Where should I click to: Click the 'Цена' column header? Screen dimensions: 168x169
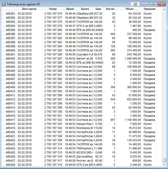(x=98, y=9)
